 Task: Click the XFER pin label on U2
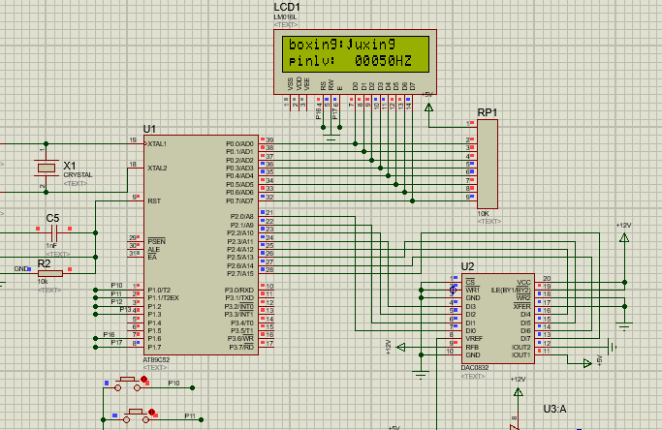(x=522, y=306)
